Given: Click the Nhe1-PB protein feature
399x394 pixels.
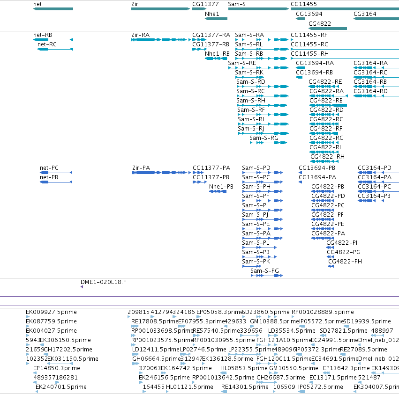Looking at the screenshot, I should pos(218,191).
